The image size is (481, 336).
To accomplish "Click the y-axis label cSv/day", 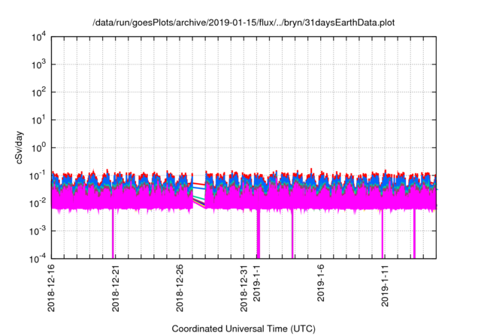I will pos(20,148).
